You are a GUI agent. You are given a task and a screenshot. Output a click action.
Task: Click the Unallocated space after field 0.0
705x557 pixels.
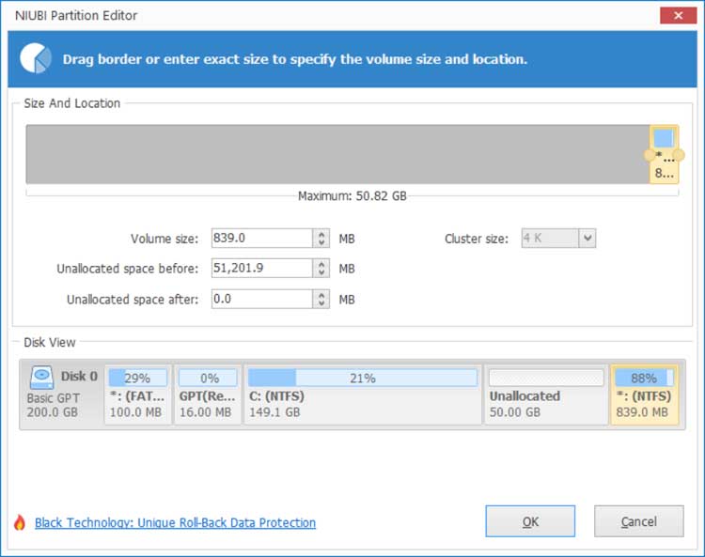click(262, 299)
